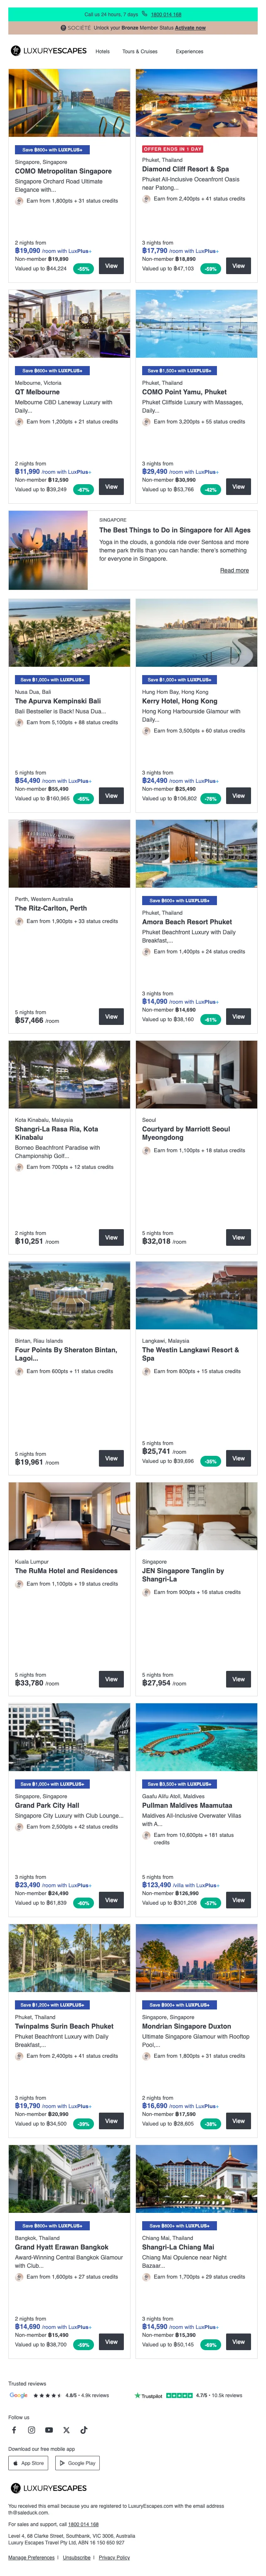Call the 1800 014 168 header number
This screenshot has height=2576, width=266.
click(165, 15)
